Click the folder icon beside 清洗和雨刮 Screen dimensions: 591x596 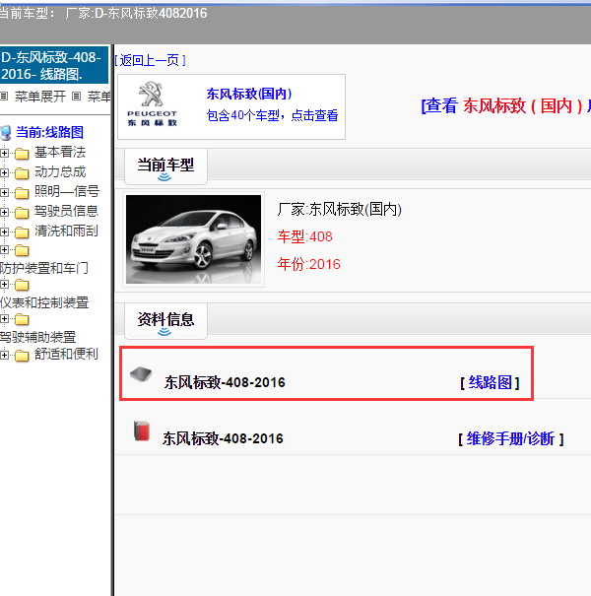click(22, 232)
